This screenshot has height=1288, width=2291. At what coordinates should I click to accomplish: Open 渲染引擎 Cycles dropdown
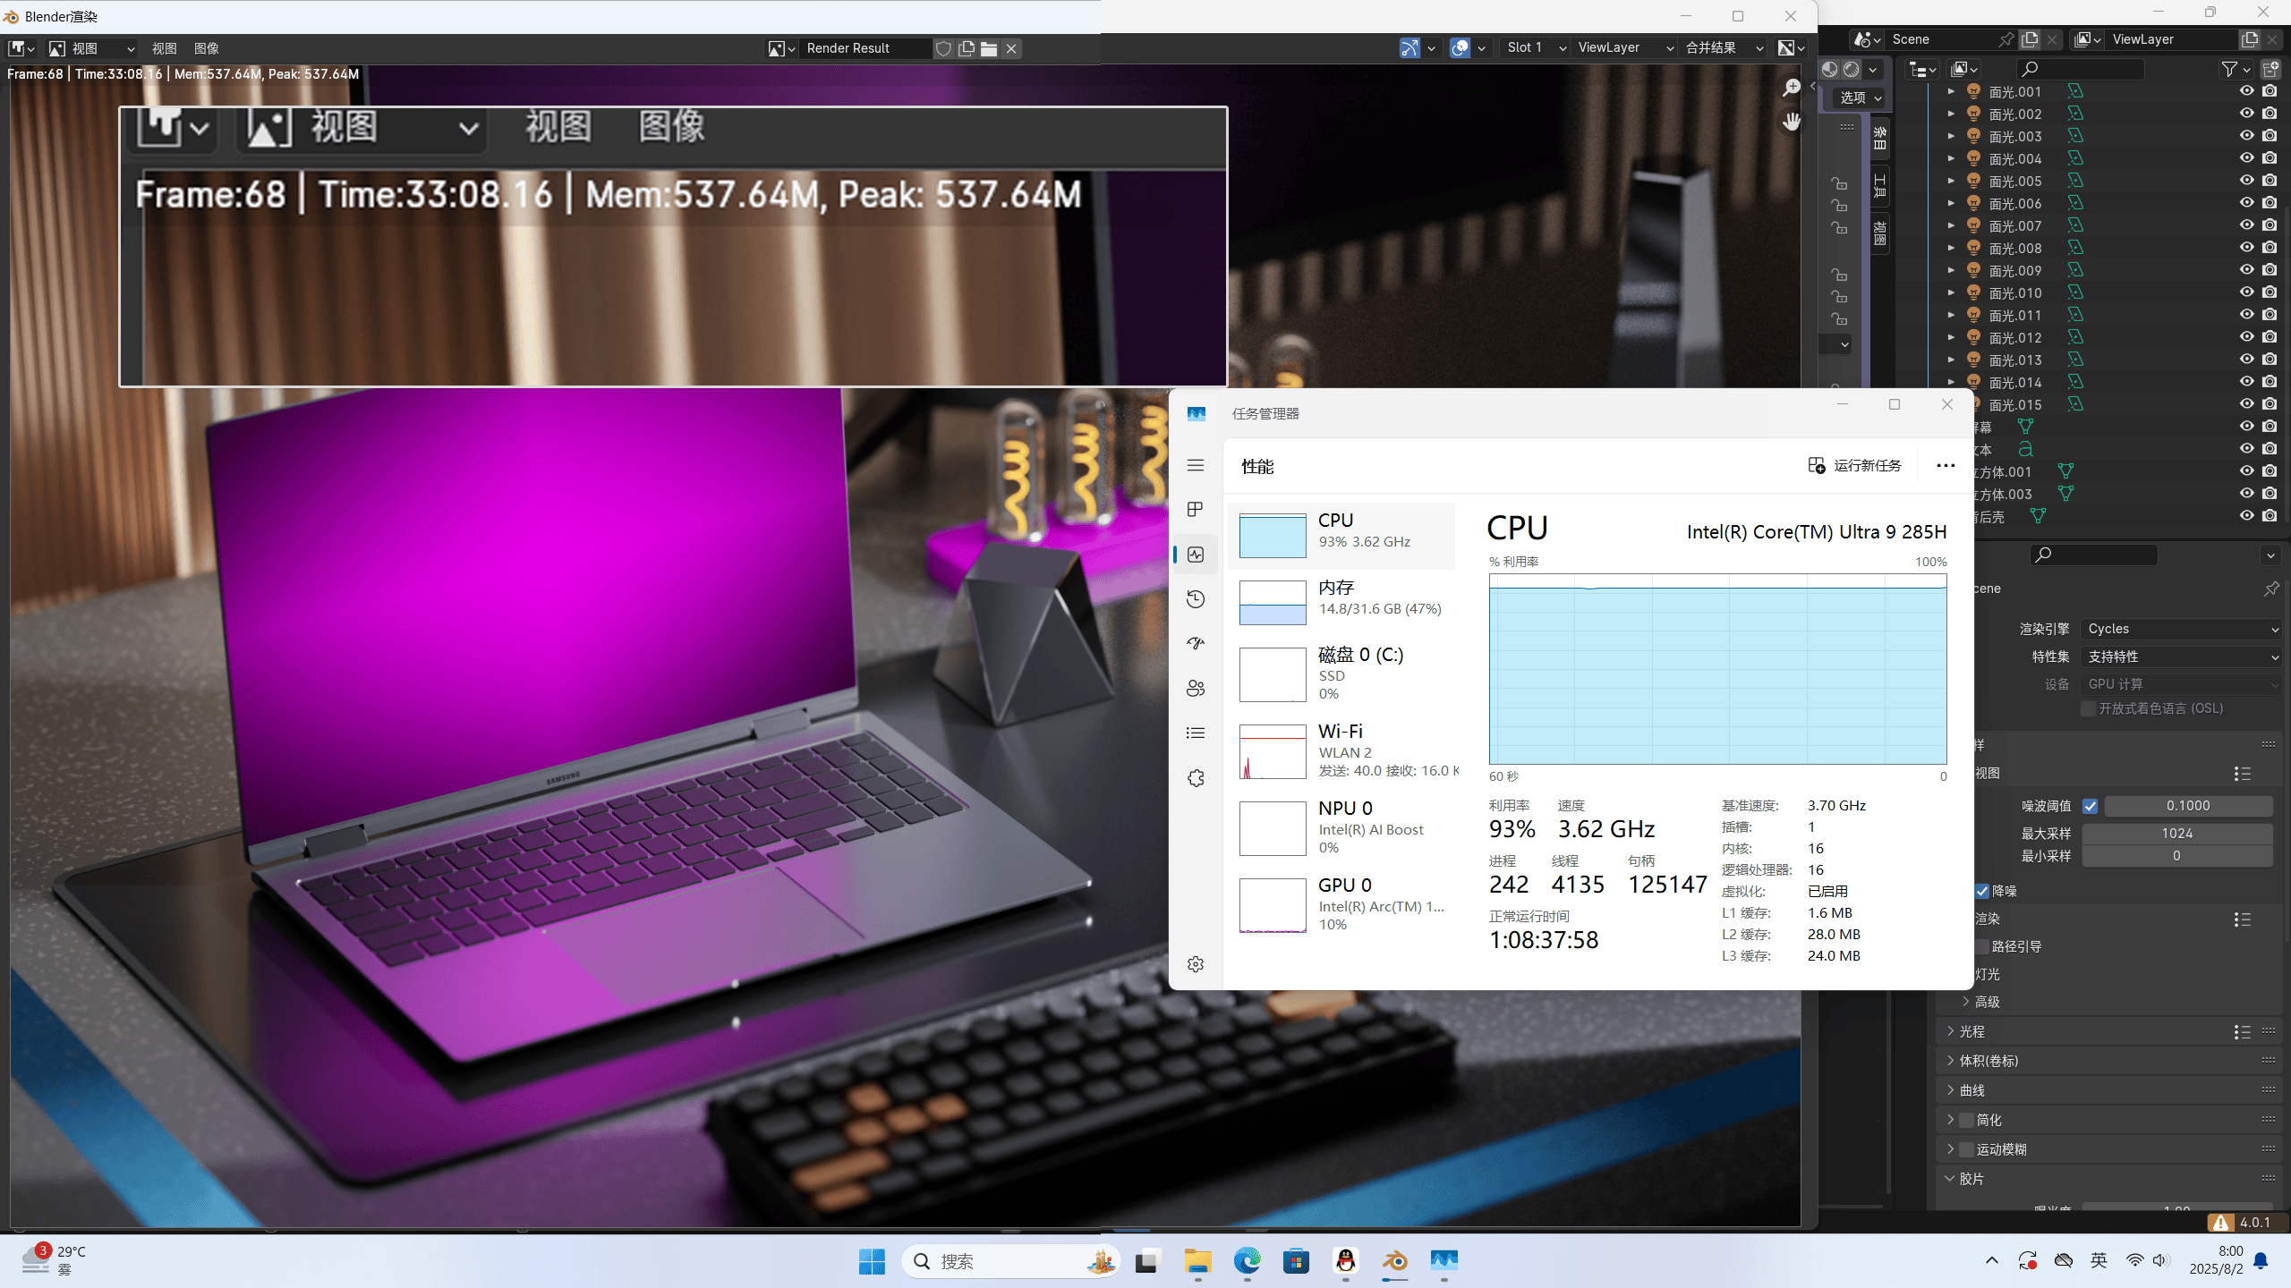click(x=2182, y=629)
